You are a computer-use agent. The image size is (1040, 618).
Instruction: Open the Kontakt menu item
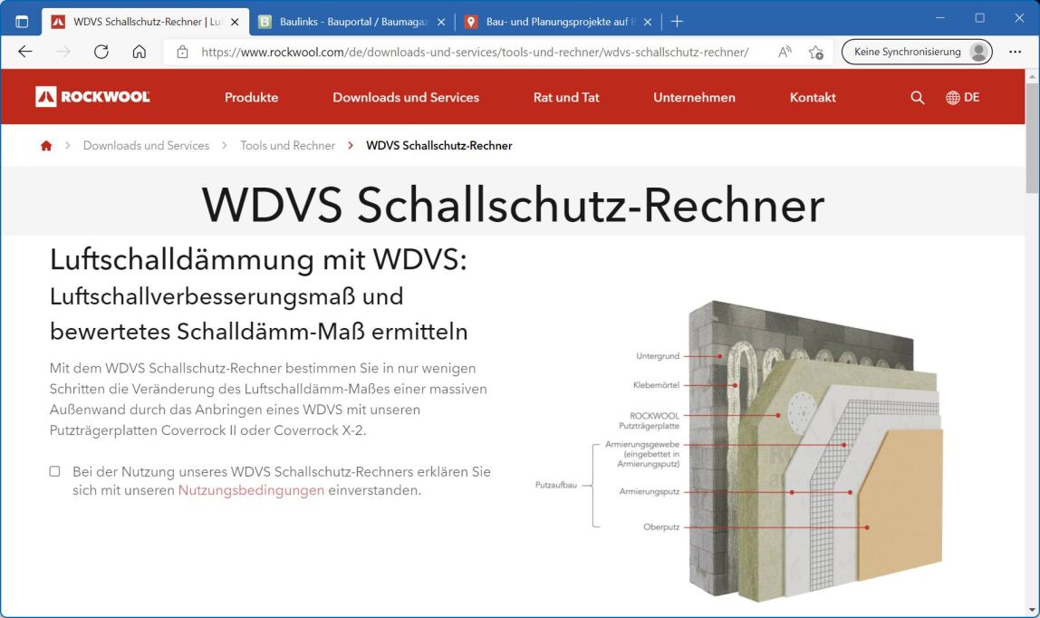click(813, 98)
